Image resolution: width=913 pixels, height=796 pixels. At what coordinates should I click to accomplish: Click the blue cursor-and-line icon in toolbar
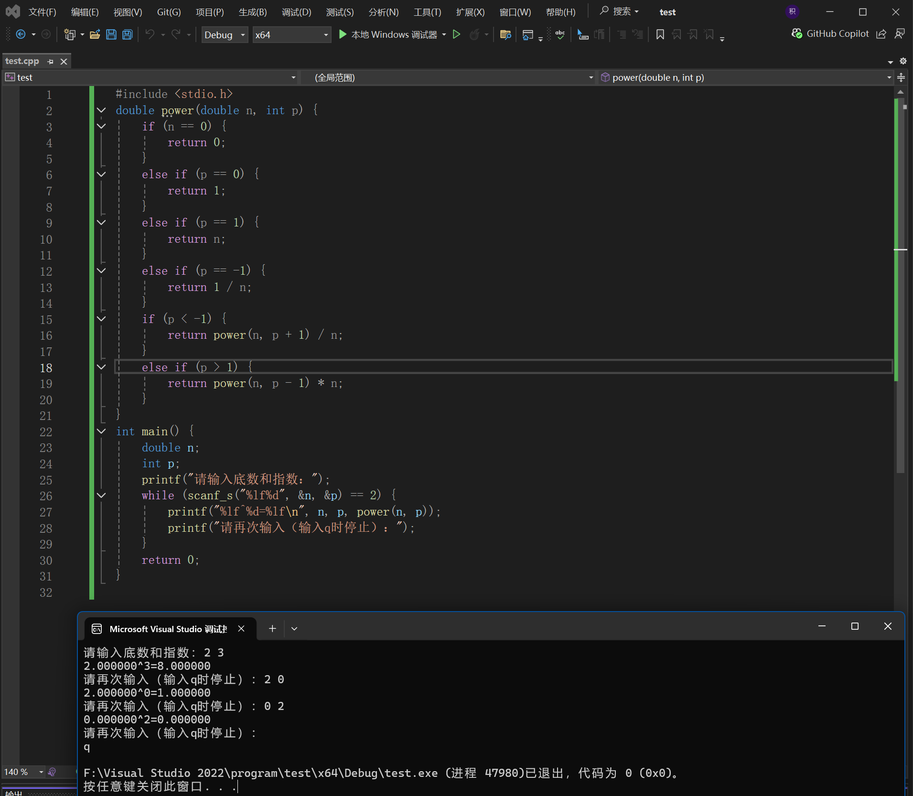click(583, 34)
